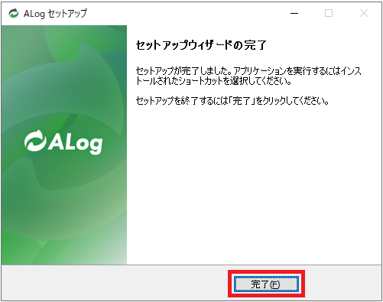Minimize the ALog セットアップ window
This screenshot has width=383, height=302.
coord(294,13)
